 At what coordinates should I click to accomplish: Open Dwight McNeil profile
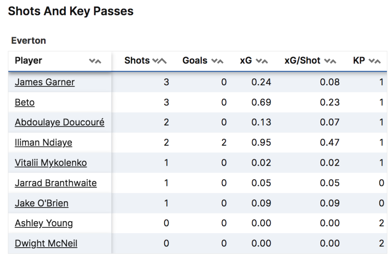click(46, 243)
